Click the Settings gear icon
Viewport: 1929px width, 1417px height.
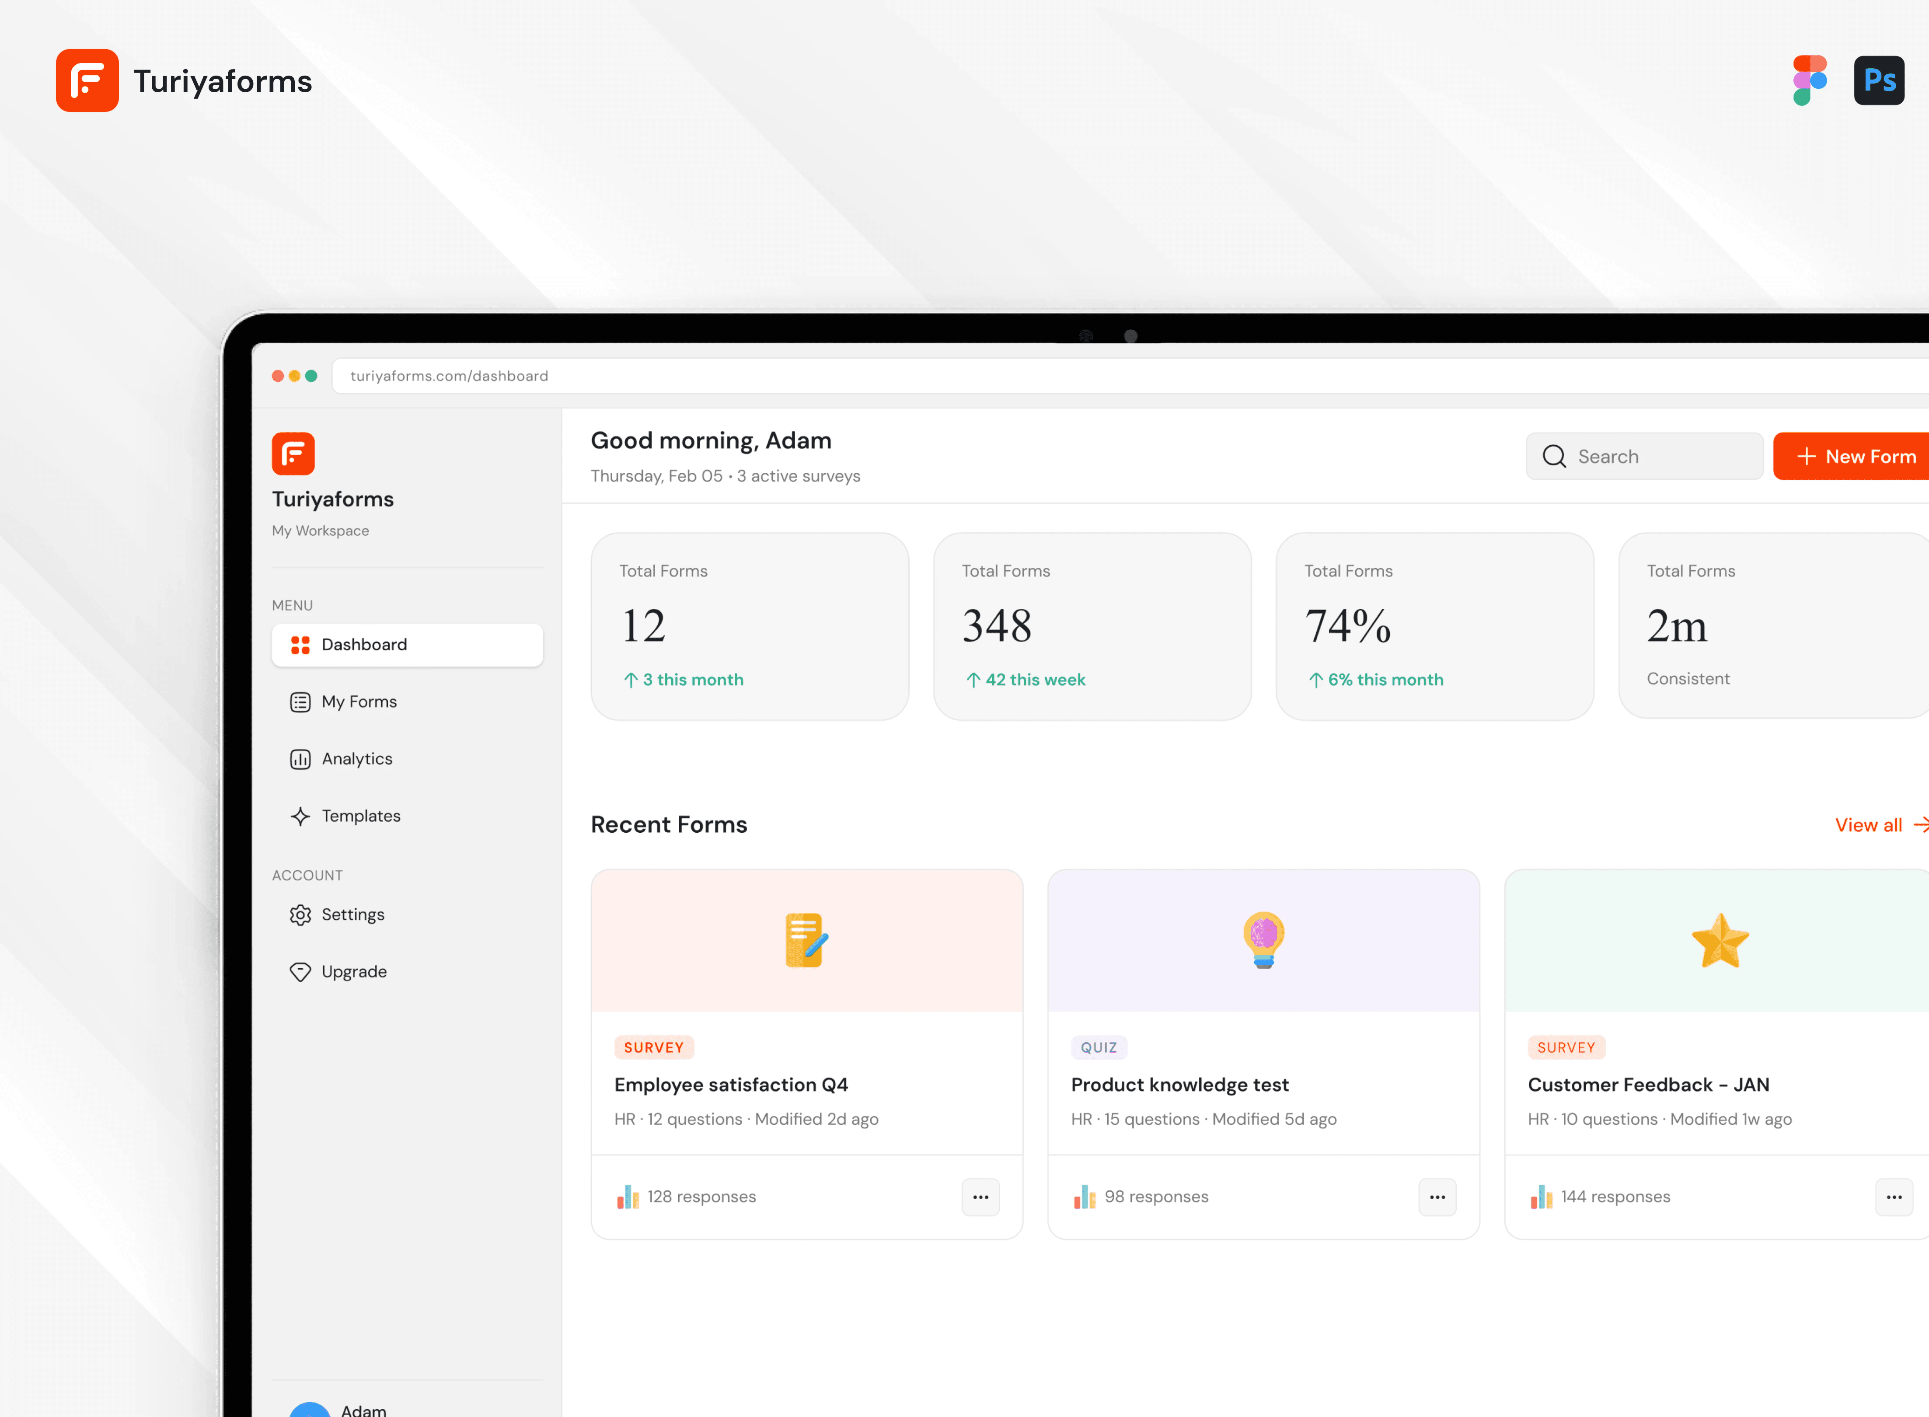point(300,915)
